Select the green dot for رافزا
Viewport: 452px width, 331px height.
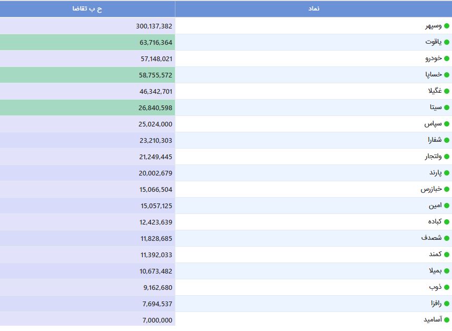[447, 304]
